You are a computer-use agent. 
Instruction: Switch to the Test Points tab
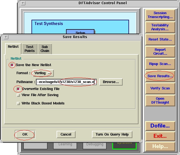click(x=30, y=49)
